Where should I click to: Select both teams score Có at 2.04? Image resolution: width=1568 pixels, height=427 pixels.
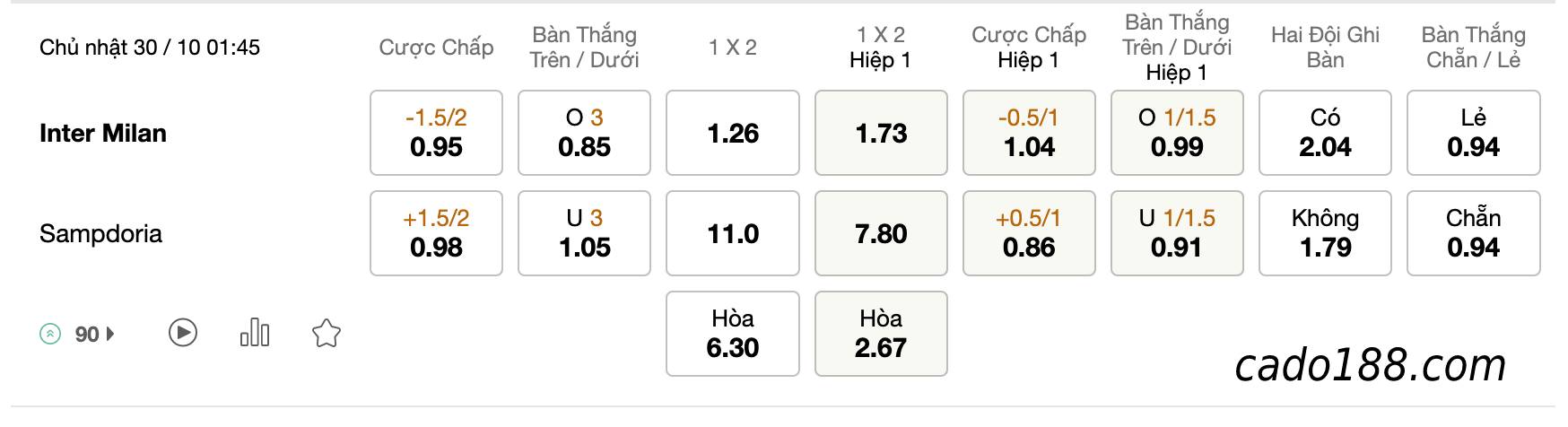coord(1325,133)
